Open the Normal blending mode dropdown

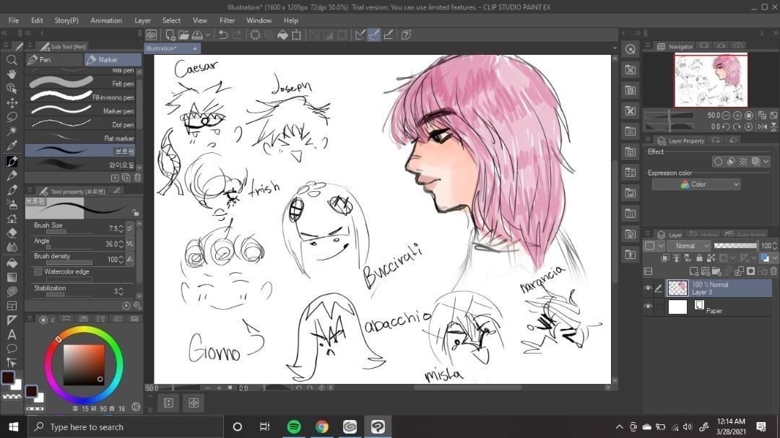pyautogui.click(x=688, y=245)
